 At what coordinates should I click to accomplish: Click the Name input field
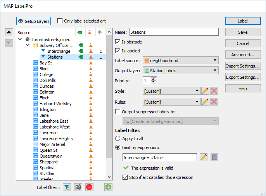click(x=174, y=32)
